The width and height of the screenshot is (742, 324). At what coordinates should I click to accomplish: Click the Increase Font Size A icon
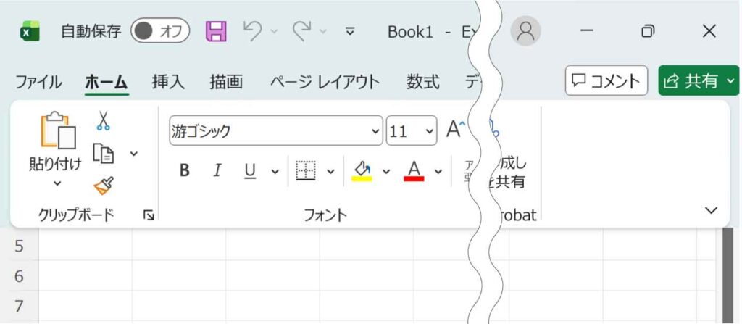[455, 129]
